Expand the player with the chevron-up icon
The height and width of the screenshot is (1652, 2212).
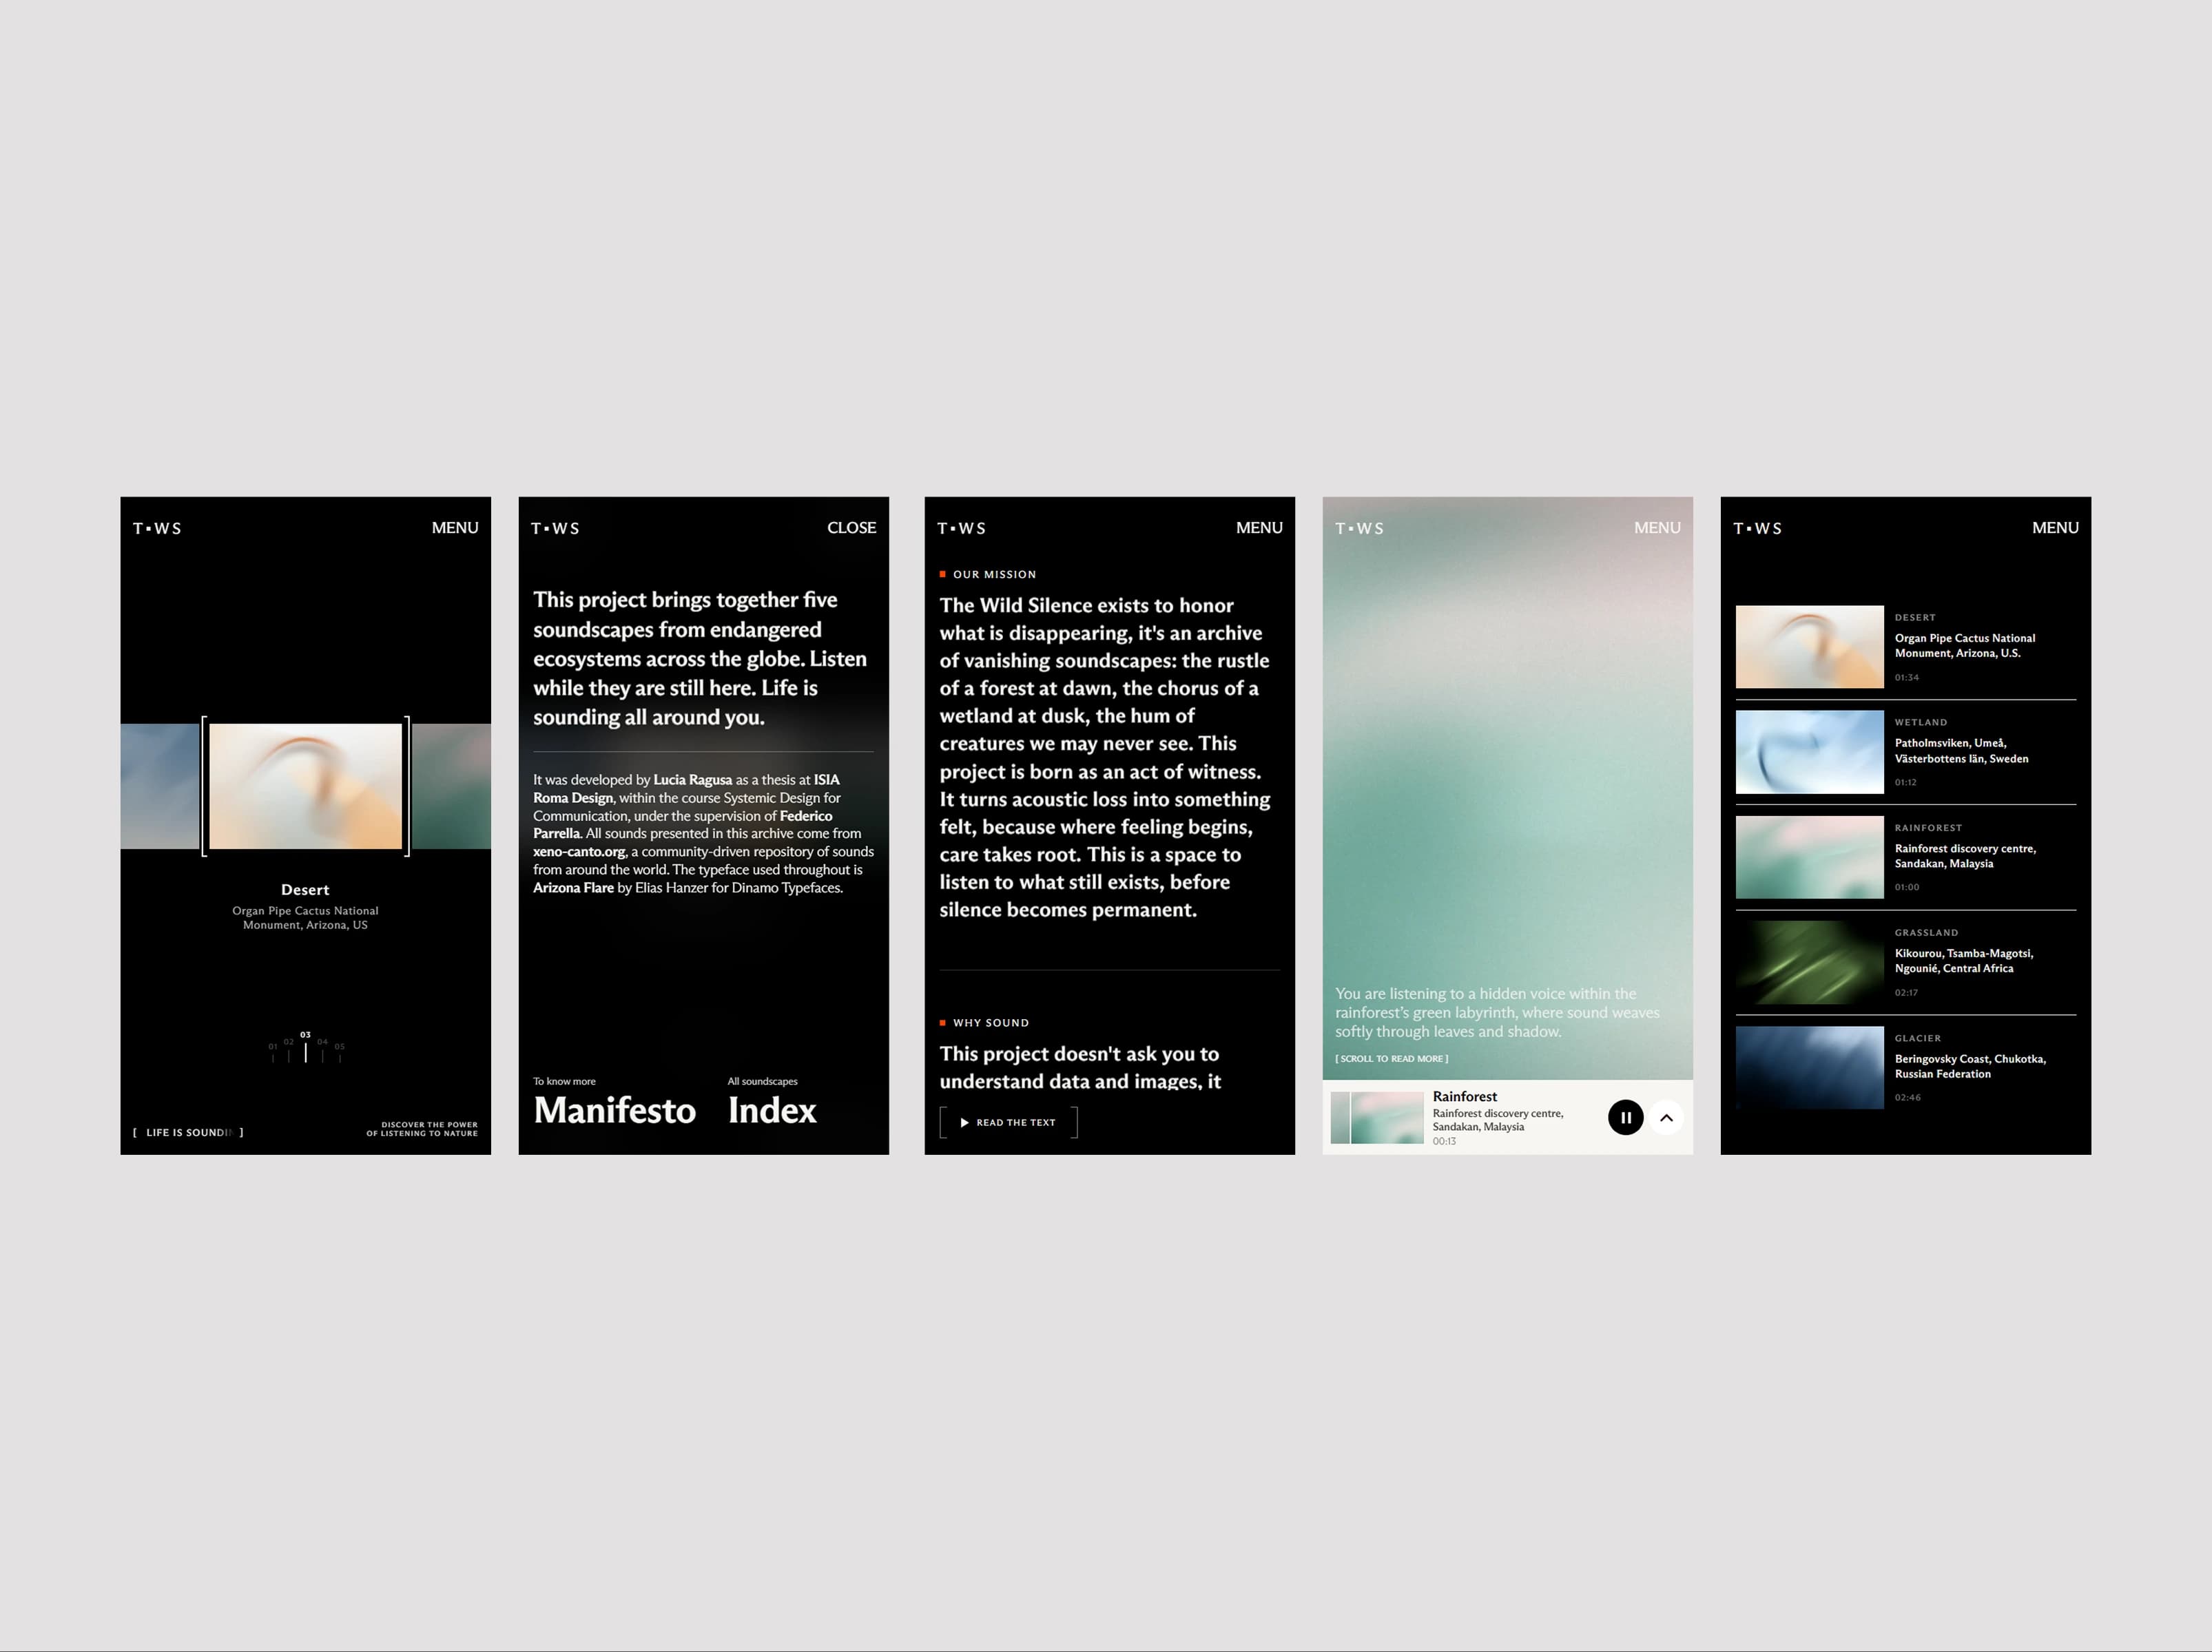1666,1118
